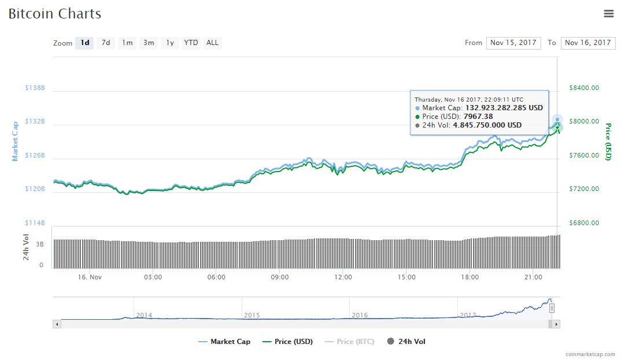Click the navigator scrollbar track
Viewport: 621px width, 359px height.
click(x=304, y=324)
